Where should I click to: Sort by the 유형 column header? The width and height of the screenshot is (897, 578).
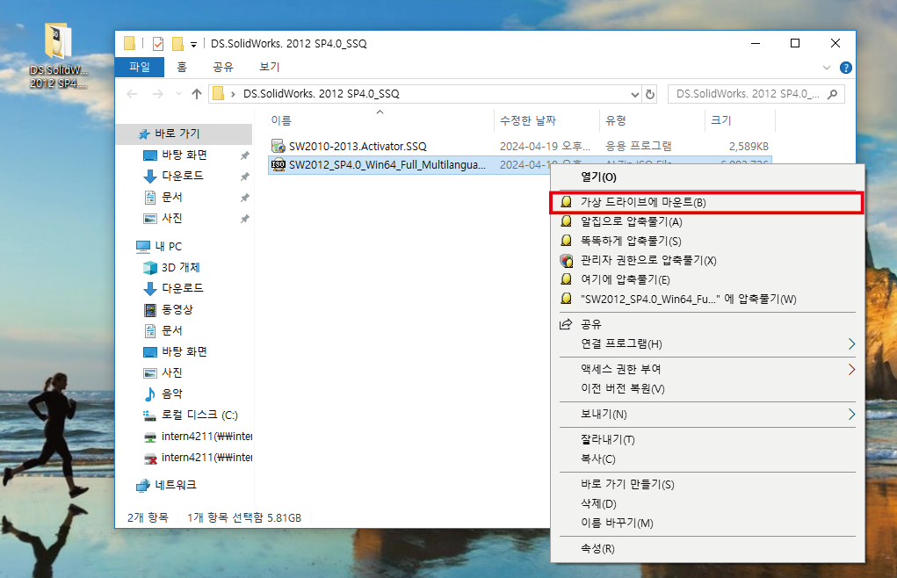[x=616, y=120]
